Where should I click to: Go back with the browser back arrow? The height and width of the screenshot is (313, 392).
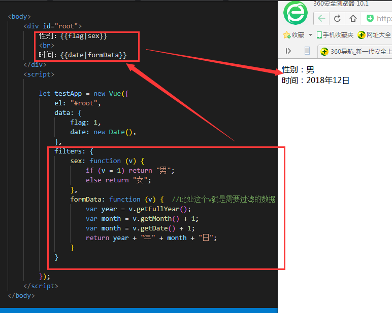click(x=321, y=18)
